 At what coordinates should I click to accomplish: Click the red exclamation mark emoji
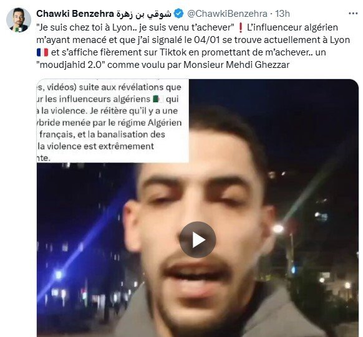(x=240, y=28)
